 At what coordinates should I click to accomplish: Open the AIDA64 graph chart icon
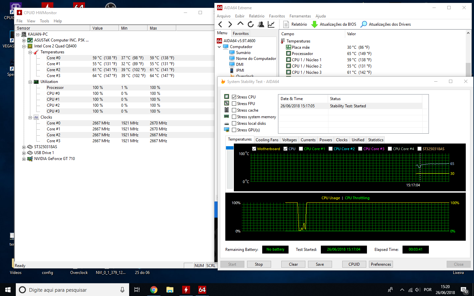tap(271, 24)
